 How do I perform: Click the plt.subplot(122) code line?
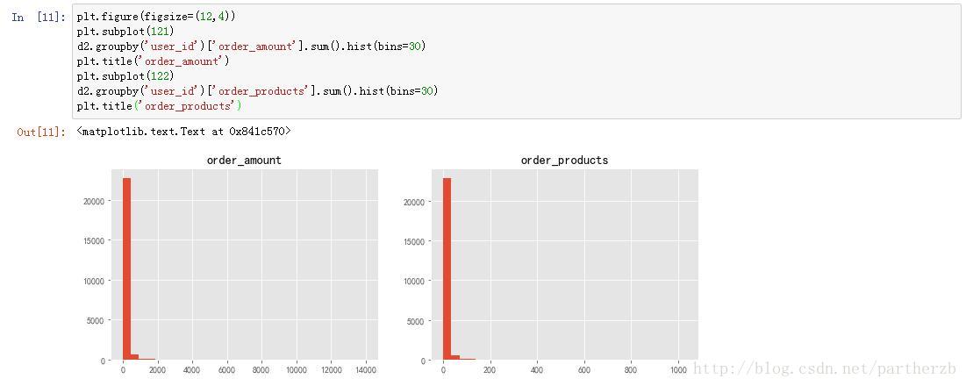point(125,76)
